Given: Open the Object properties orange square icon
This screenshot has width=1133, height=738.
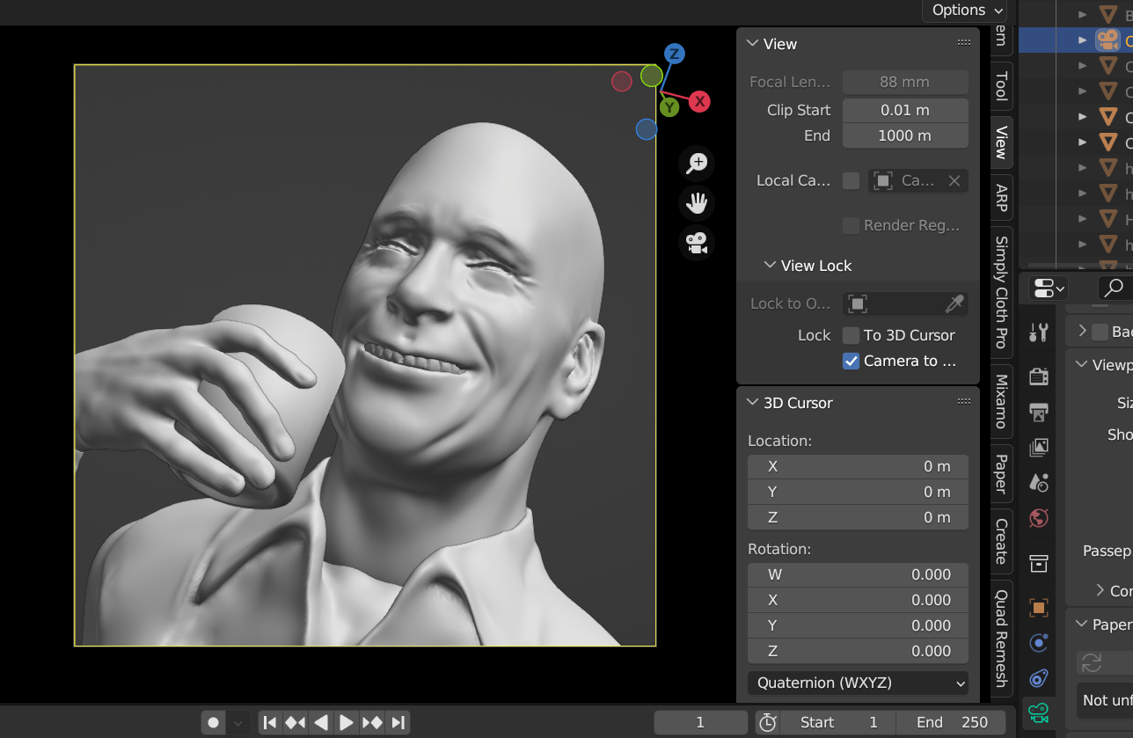Looking at the screenshot, I should (x=1039, y=607).
